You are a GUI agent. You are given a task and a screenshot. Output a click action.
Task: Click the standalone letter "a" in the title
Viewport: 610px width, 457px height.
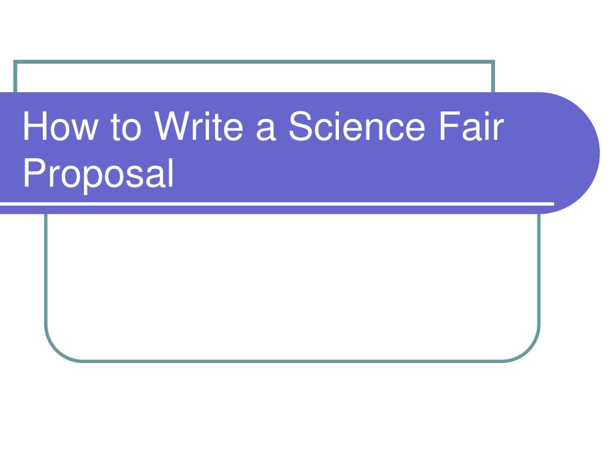266,130
